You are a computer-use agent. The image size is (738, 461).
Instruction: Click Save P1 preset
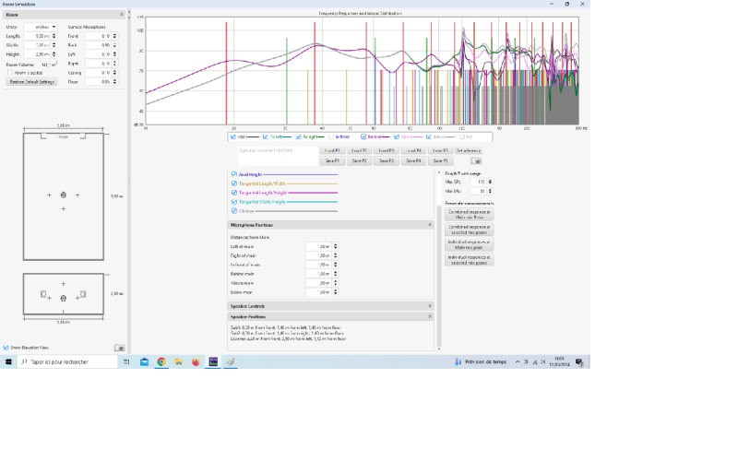(x=332, y=160)
